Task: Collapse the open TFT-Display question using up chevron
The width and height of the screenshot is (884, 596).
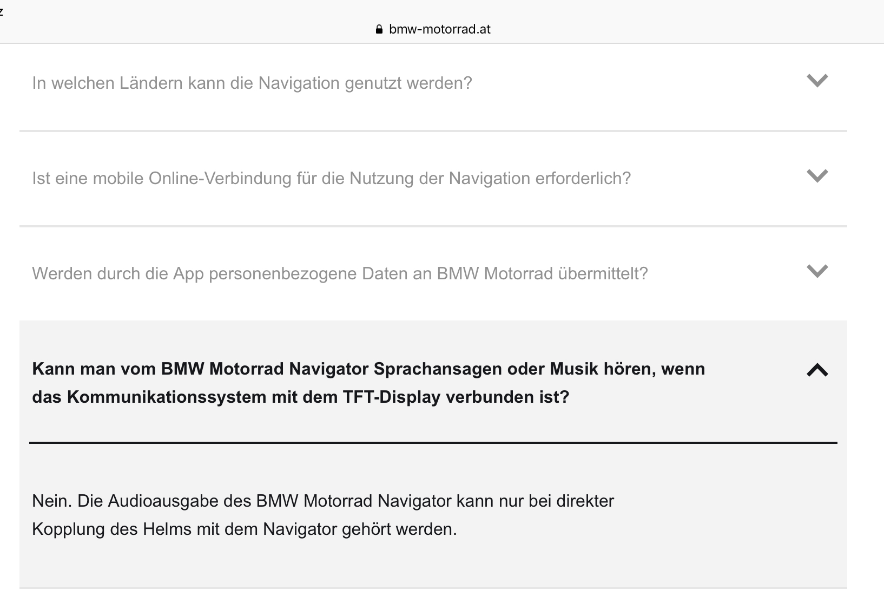Action: (817, 370)
